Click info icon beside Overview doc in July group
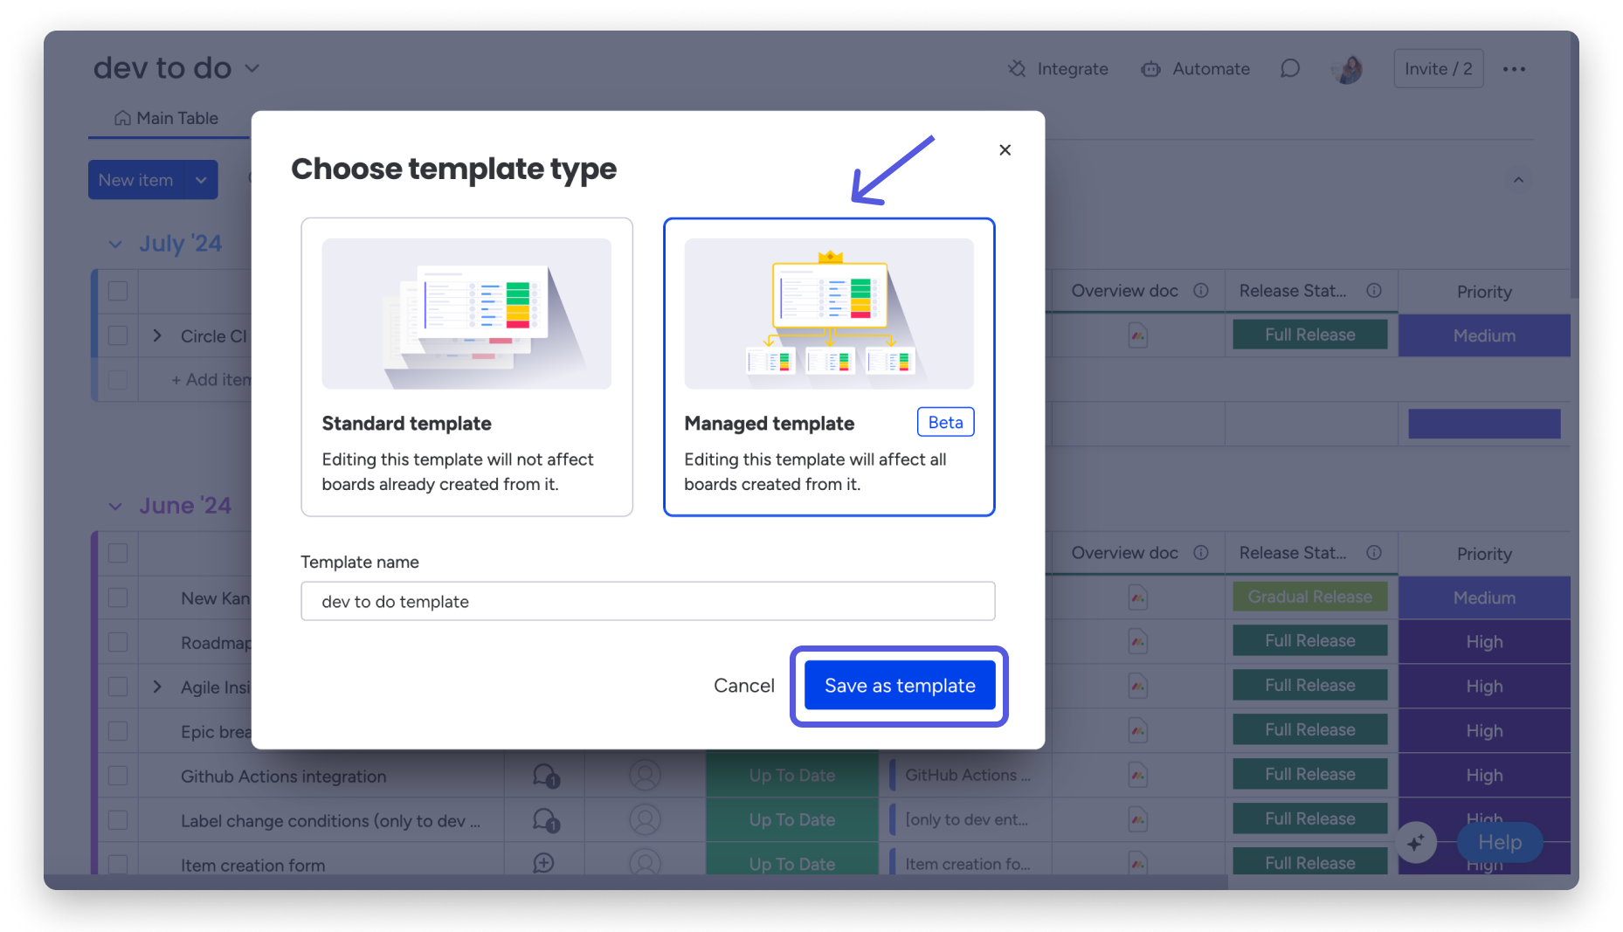The width and height of the screenshot is (1623, 932). pyautogui.click(x=1201, y=291)
